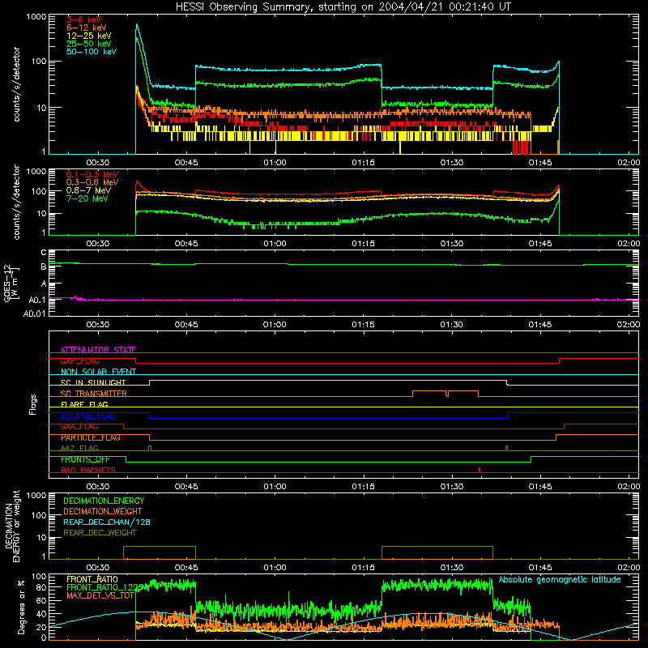Image resolution: width=648 pixels, height=648 pixels.
Task: Click the FRONT_RATIO_1225 legend entry
Action: pyautogui.click(x=104, y=587)
